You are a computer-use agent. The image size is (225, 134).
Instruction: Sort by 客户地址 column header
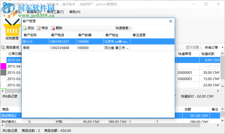tap(117, 35)
